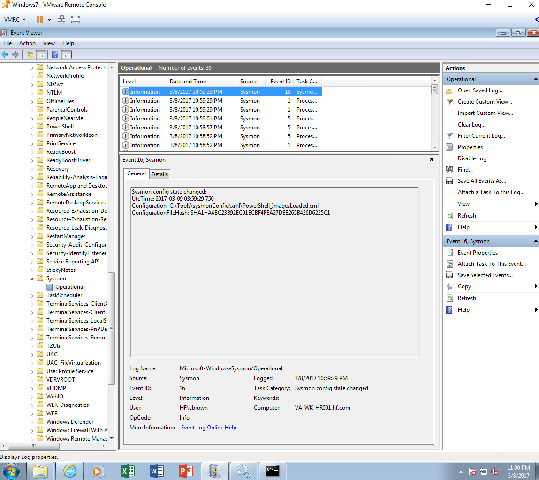The image size is (539, 480).
Task: Click the Back arrow in Event Viewer toolbar
Action: pos(5,55)
